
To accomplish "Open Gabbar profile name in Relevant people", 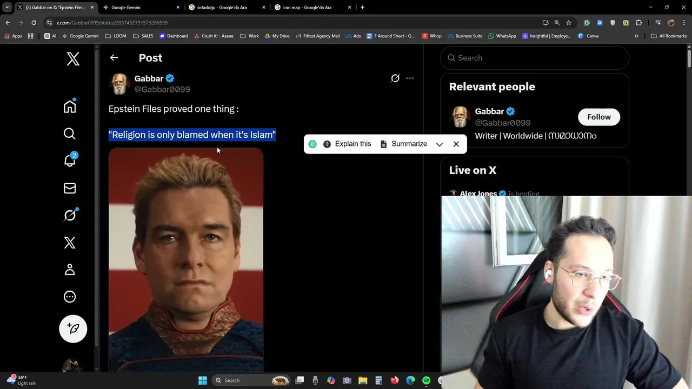I will coord(490,111).
